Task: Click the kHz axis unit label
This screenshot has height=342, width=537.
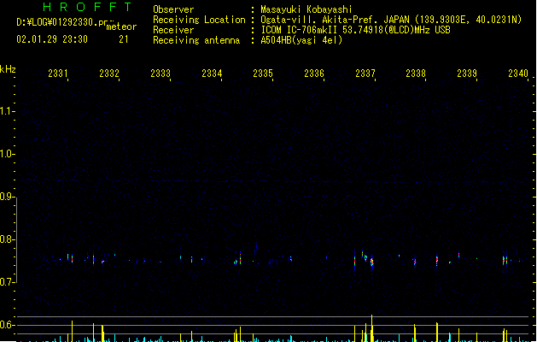Action: (x=8, y=69)
